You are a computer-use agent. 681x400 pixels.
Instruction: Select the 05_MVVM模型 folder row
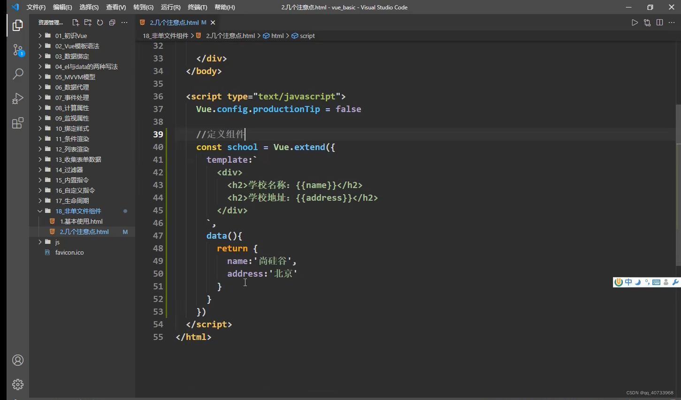click(82, 77)
